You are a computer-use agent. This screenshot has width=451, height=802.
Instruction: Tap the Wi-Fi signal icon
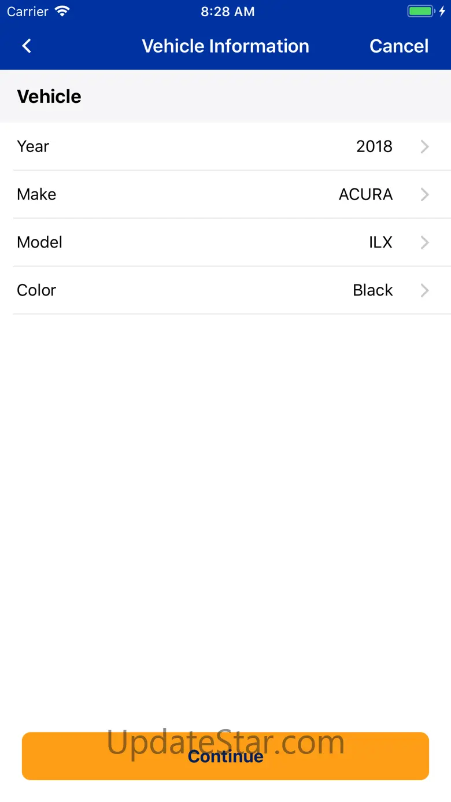point(61,12)
